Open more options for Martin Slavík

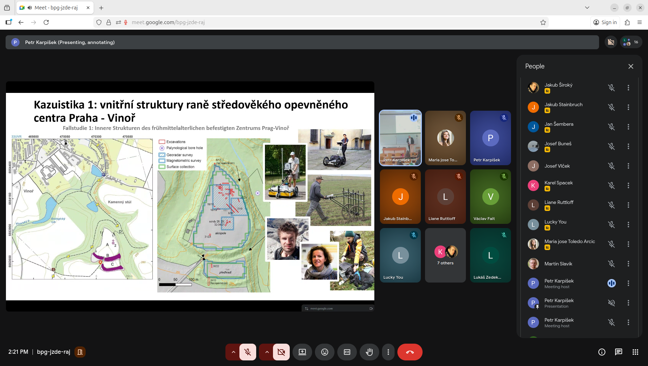point(628,264)
